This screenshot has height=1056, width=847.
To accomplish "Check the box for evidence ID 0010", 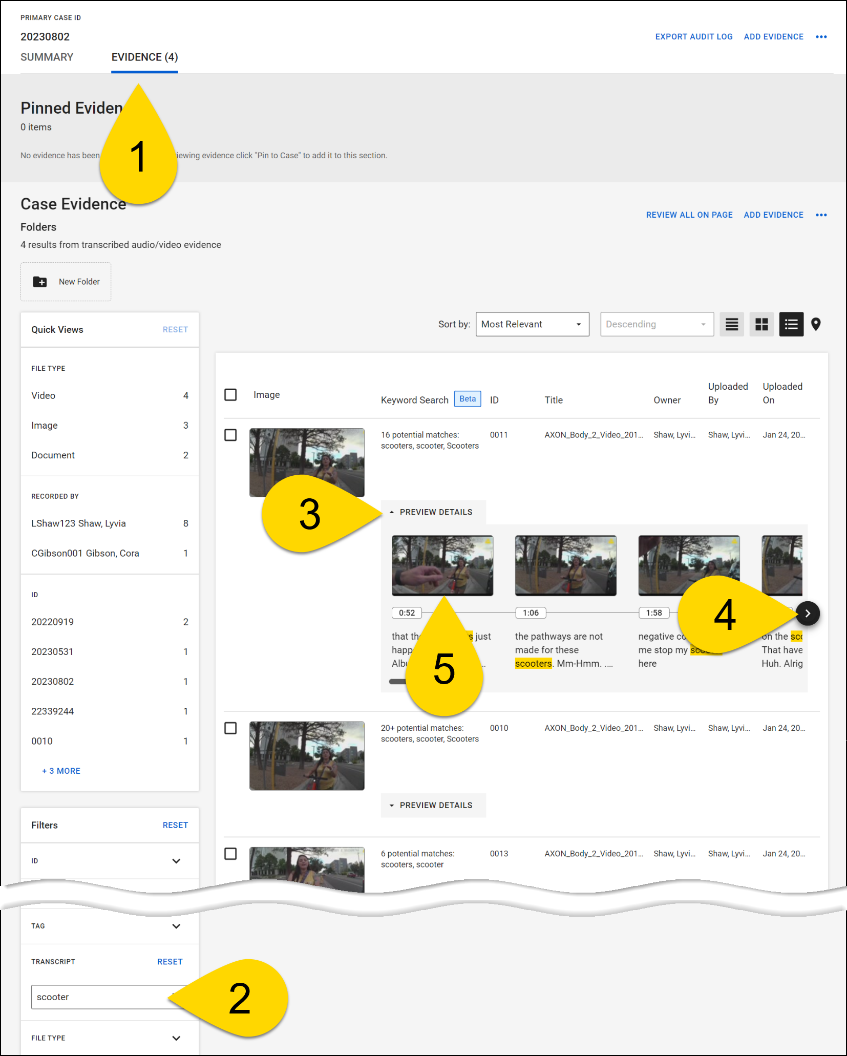I will (231, 728).
